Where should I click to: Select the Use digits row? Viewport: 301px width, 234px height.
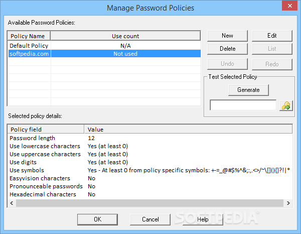(150, 162)
